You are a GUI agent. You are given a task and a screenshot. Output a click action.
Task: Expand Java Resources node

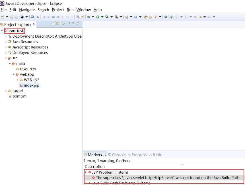click(6, 42)
